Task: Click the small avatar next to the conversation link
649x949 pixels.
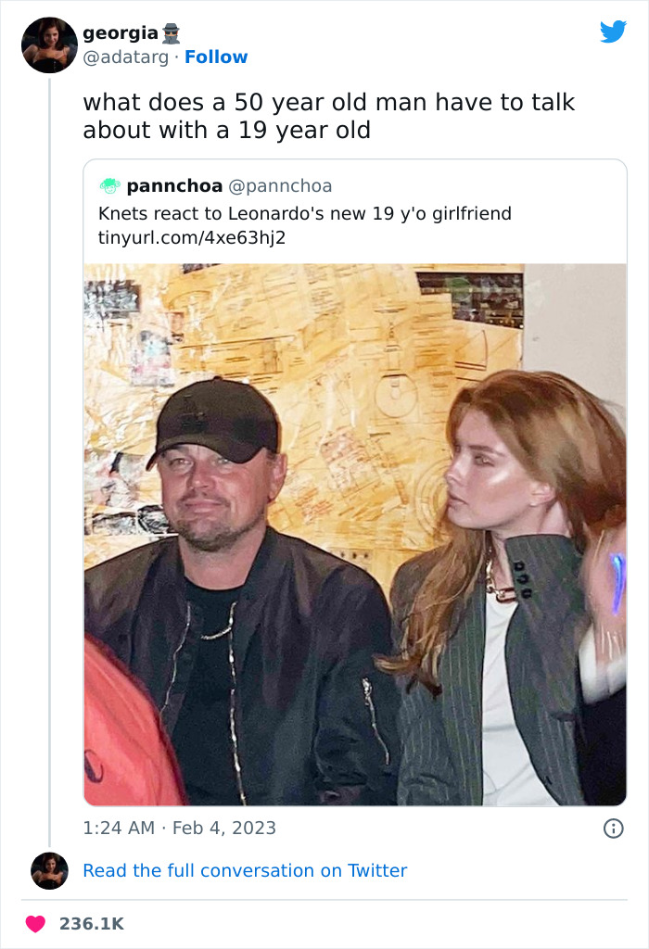Action: (x=48, y=870)
